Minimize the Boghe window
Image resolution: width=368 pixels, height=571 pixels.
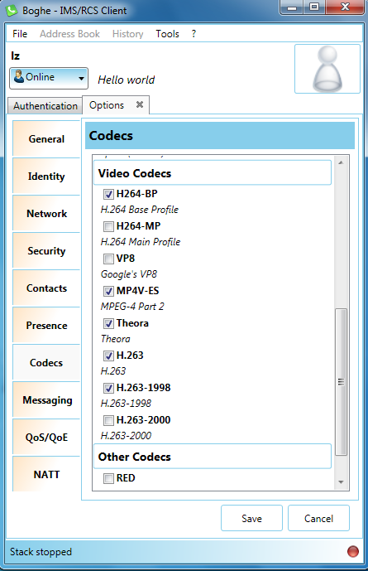pos(291,7)
